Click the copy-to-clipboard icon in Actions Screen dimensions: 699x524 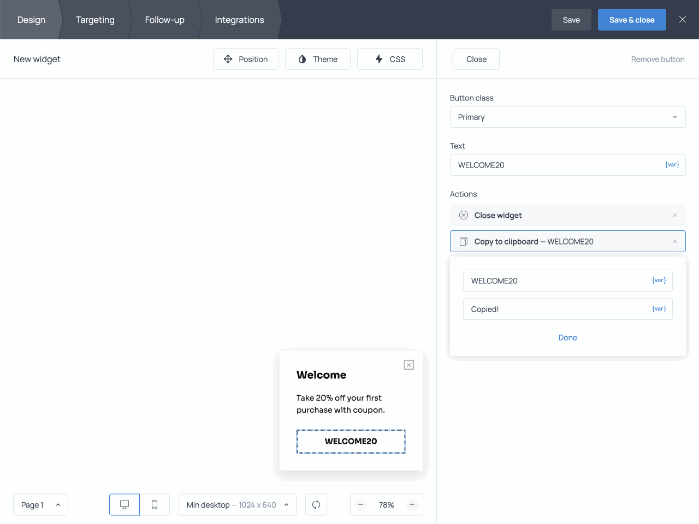coord(463,241)
